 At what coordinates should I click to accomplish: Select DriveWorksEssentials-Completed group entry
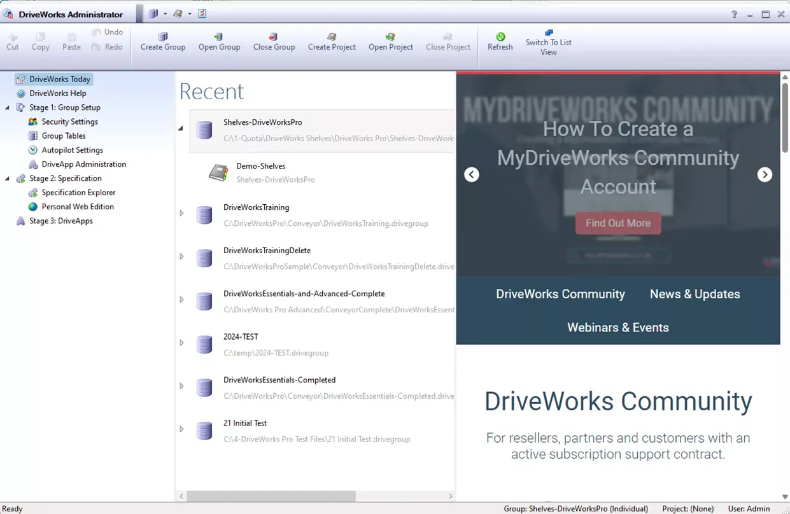coord(322,387)
